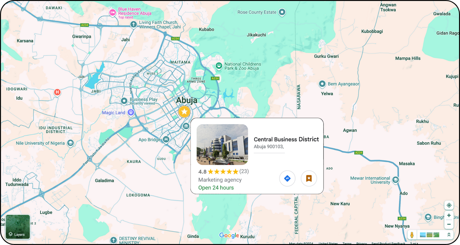Open the Privacy link in the footer
Viewport: 460px width, 245px height.
[361, 243]
